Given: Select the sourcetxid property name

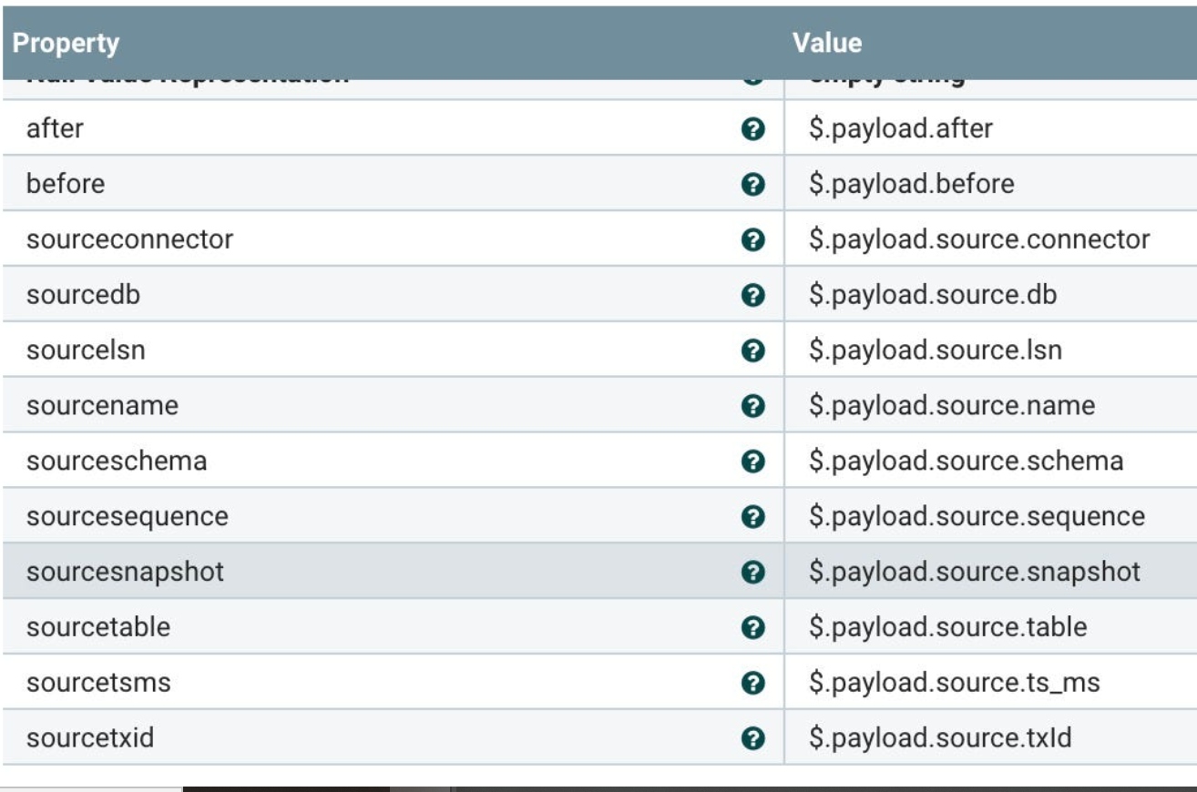Looking at the screenshot, I should 90,738.
